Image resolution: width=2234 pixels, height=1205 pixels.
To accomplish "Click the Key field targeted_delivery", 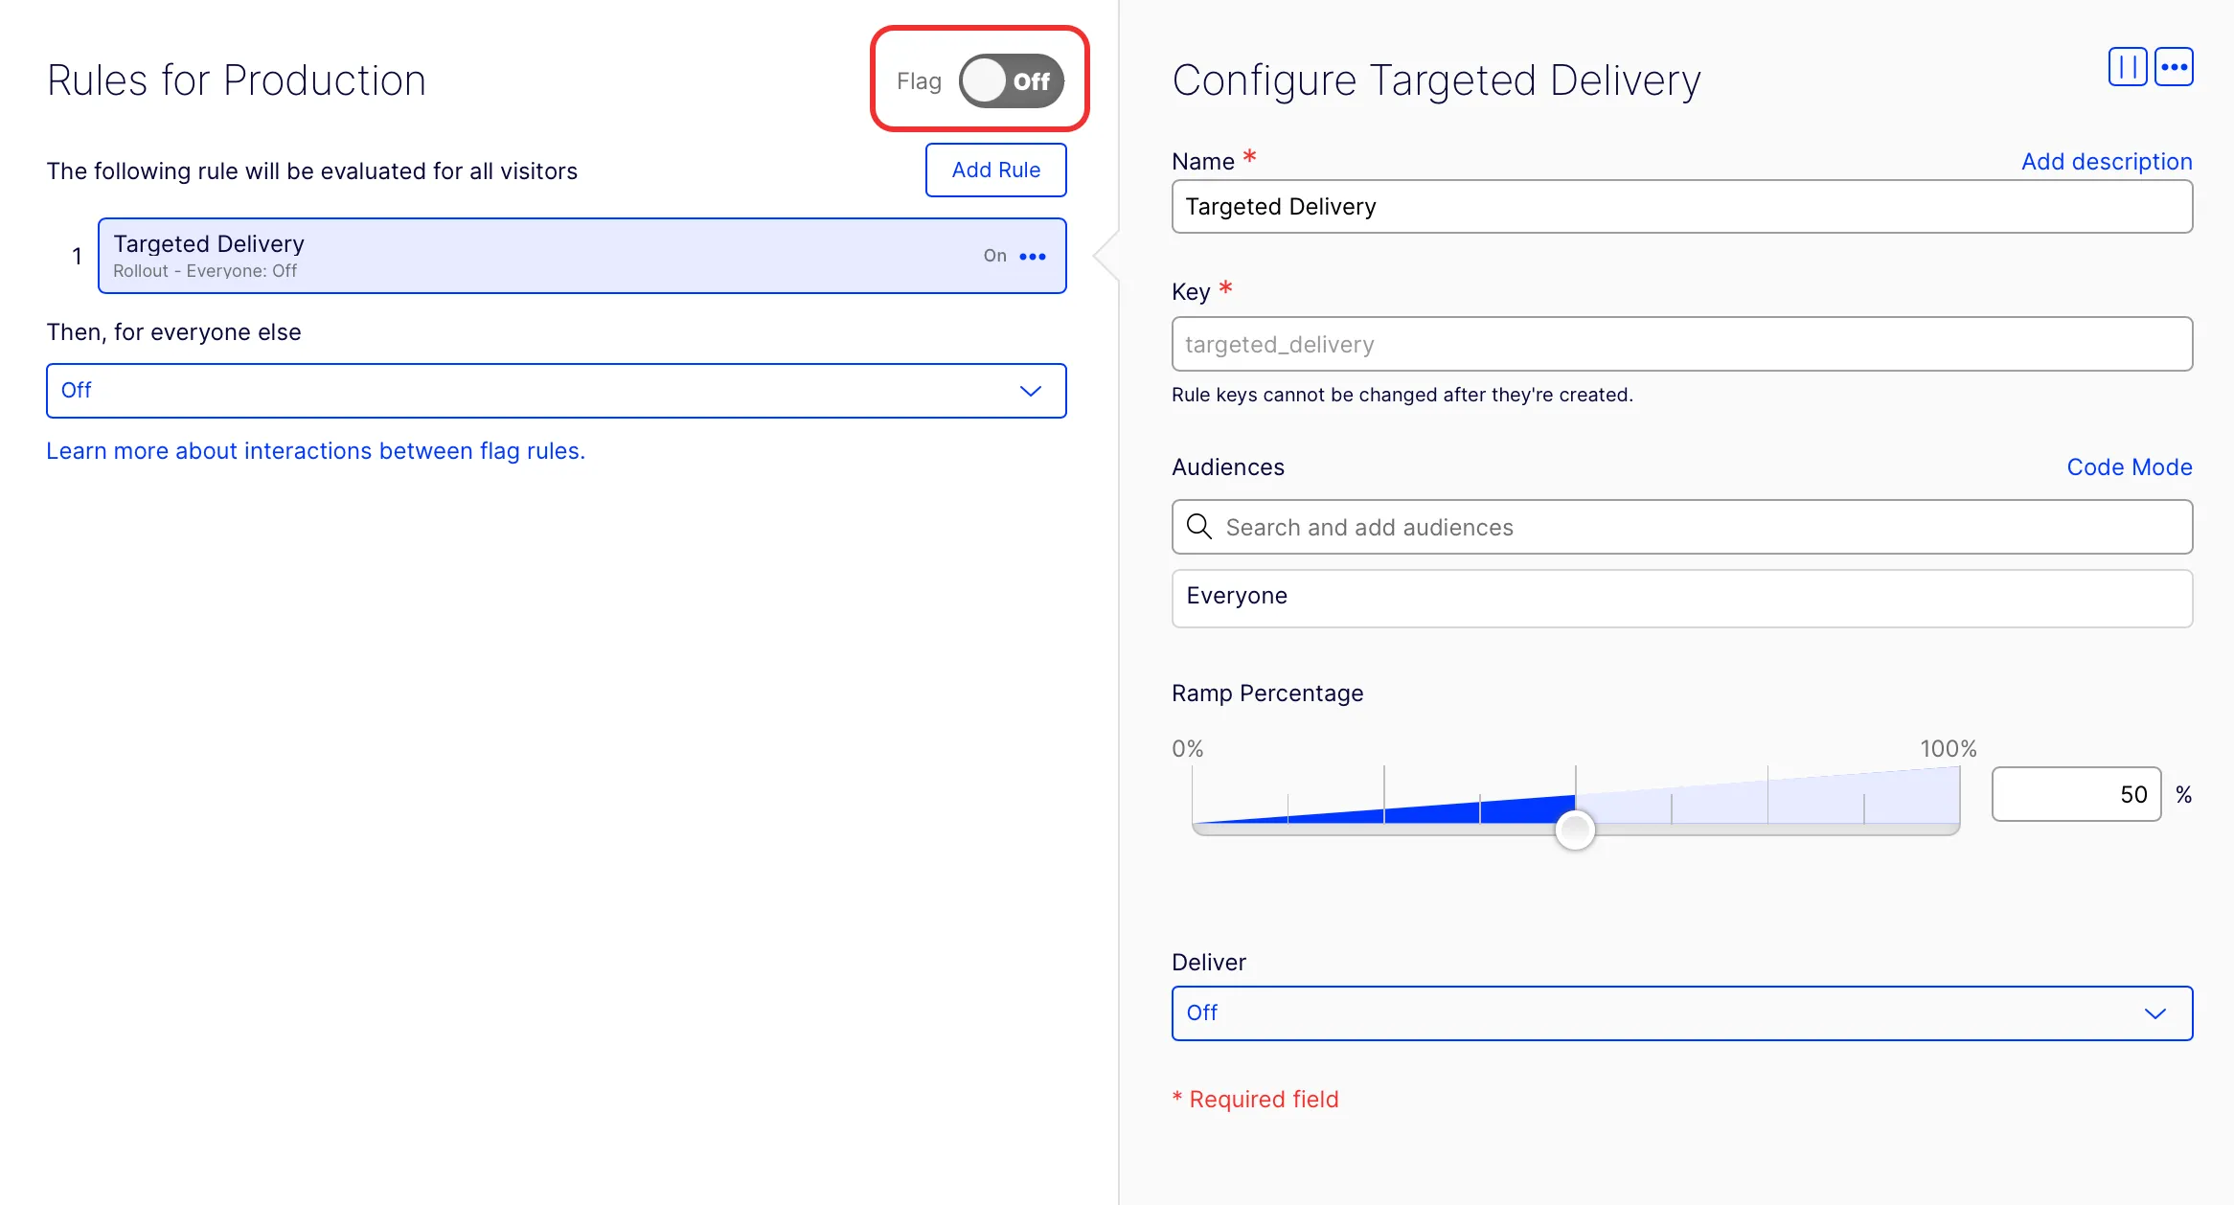I will point(1681,344).
